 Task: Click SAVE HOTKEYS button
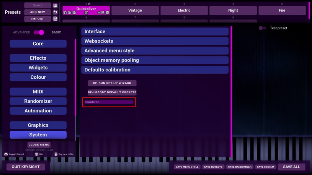click(213, 167)
